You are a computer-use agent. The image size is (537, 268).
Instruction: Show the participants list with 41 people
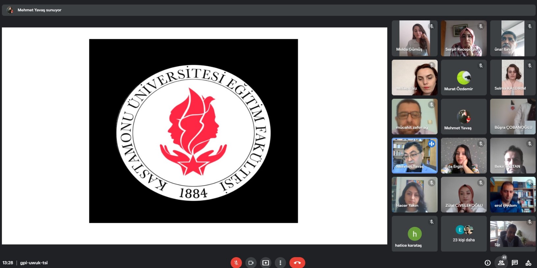(x=501, y=262)
